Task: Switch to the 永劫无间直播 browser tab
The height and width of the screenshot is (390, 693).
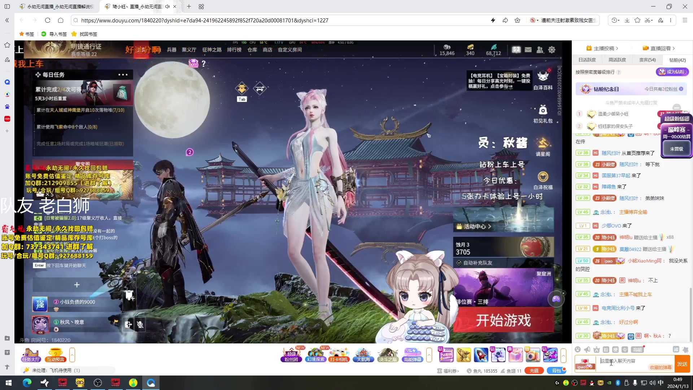Action: click(x=58, y=6)
